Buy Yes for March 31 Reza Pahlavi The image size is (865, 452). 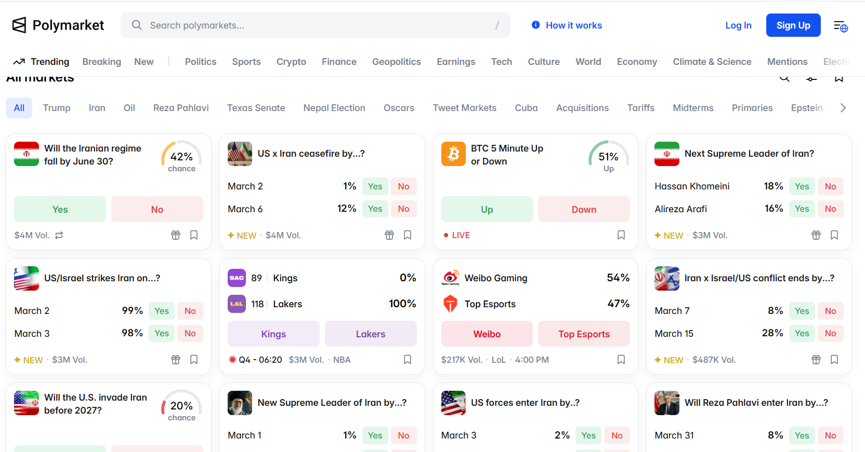coord(802,435)
